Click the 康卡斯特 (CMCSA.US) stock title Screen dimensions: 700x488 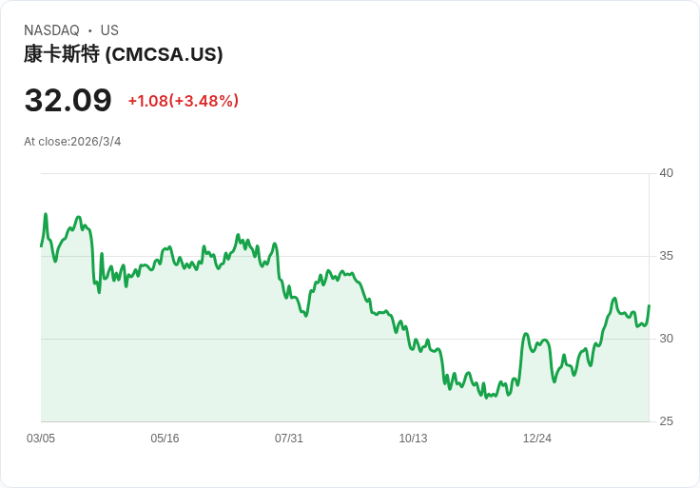[x=124, y=54]
